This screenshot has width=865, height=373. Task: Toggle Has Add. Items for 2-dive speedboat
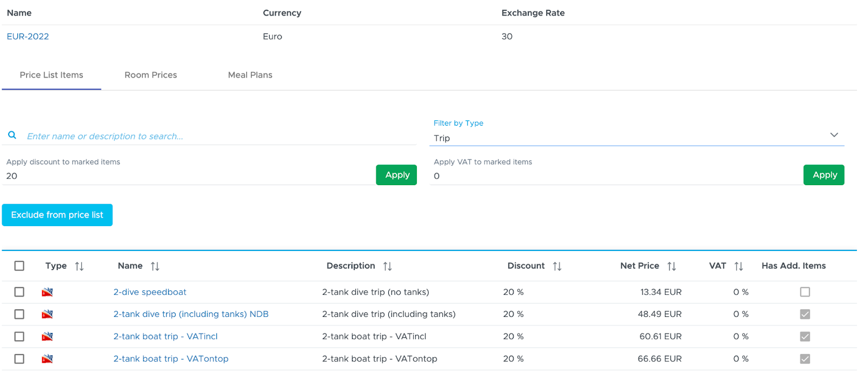tap(805, 292)
